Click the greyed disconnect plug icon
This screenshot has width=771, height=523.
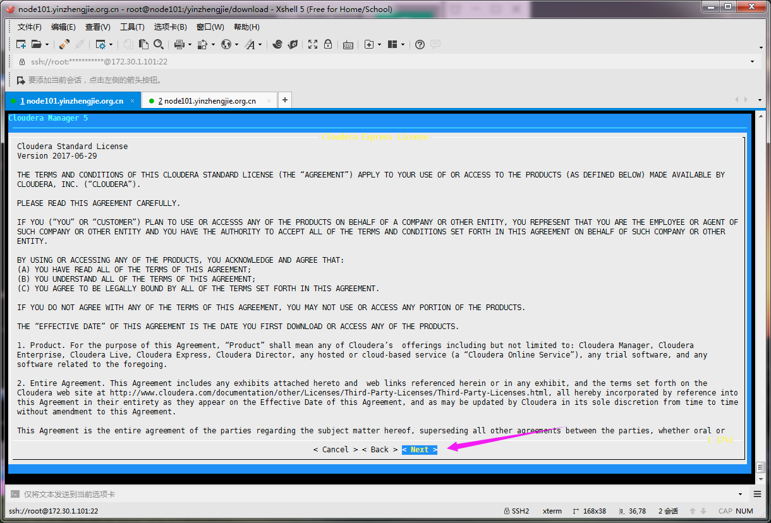tap(80, 44)
